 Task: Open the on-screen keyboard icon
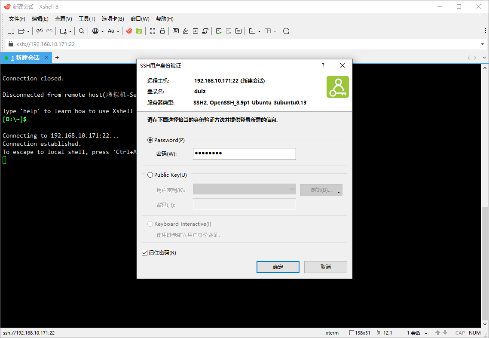click(176, 31)
